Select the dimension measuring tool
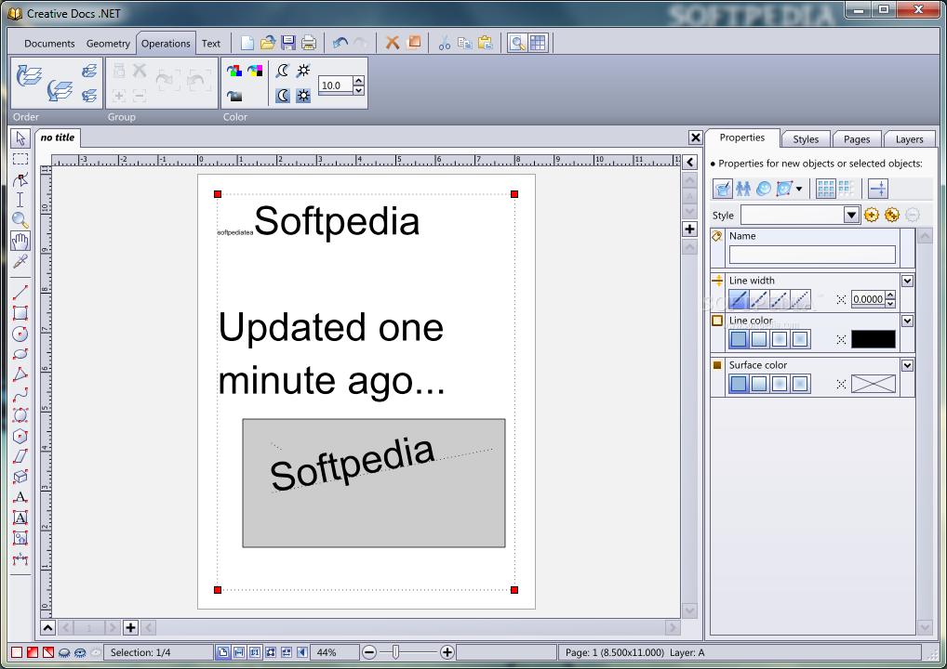 (20, 558)
